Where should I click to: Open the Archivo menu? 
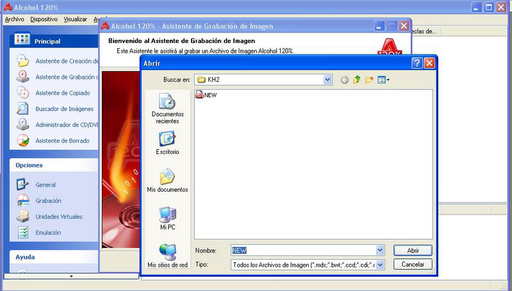[14, 19]
